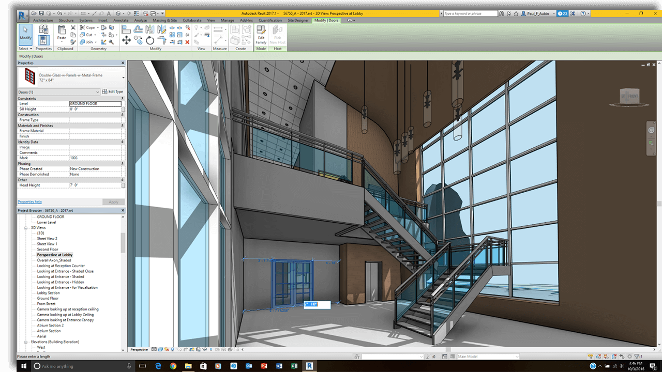Image resolution: width=662 pixels, height=372 pixels.
Task: Activate the Cut geometry tool
Action: click(x=87, y=35)
